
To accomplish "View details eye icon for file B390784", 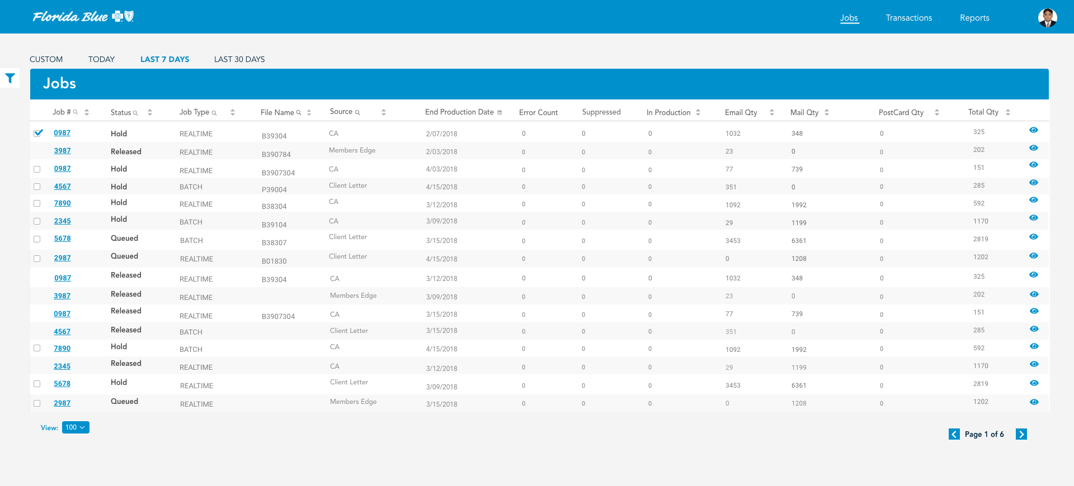I will coord(1034,148).
